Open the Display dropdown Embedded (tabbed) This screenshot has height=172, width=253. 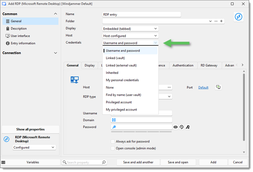coord(130,29)
